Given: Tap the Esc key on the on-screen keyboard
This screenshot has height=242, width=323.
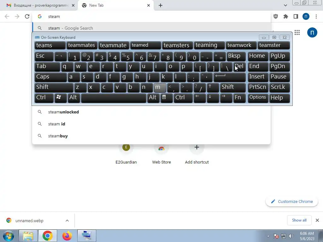Looking at the screenshot, I should (x=44, y=56).
